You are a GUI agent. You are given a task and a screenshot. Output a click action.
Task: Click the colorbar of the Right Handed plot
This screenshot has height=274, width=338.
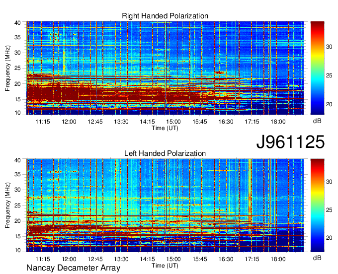click(317, 68)
